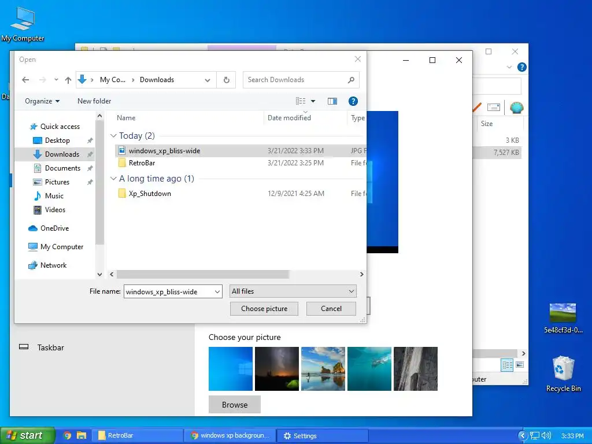Sort by Type column
Screen dimensions: 592x444
[x=358, y=118]
